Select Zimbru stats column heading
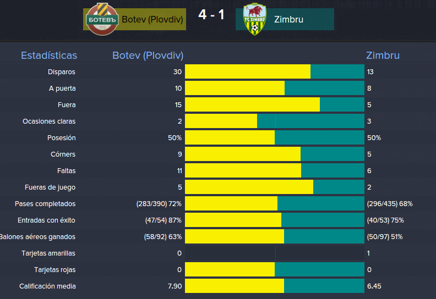Viewport: 436px width, 299px height. point(383,56)
